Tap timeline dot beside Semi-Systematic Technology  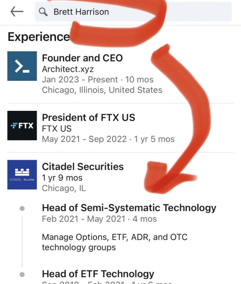click(22, 209)
